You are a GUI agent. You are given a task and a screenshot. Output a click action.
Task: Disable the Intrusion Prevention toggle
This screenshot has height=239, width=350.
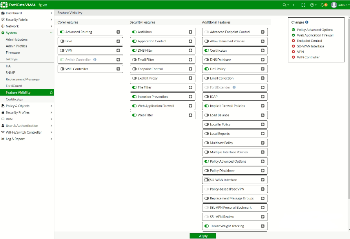(x=134, y=96)
